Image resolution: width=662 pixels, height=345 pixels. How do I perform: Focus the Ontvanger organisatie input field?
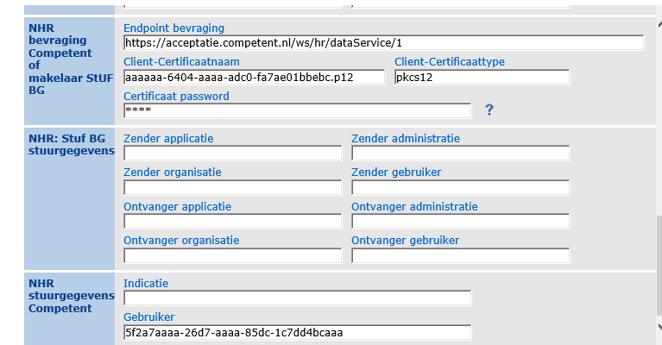pos(233,255)
